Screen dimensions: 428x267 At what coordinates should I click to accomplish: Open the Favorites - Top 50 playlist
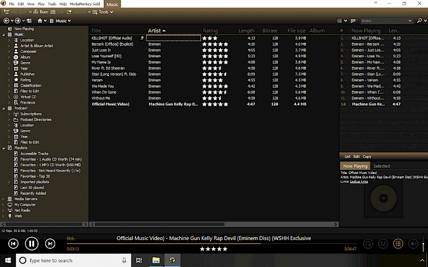coord(35,176)
